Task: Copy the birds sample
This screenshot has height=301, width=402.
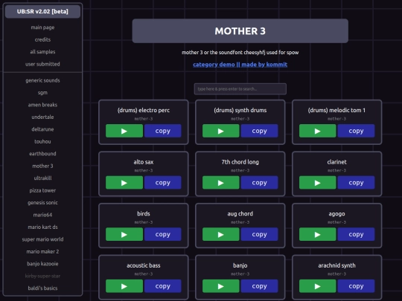Action: point(163,234)
